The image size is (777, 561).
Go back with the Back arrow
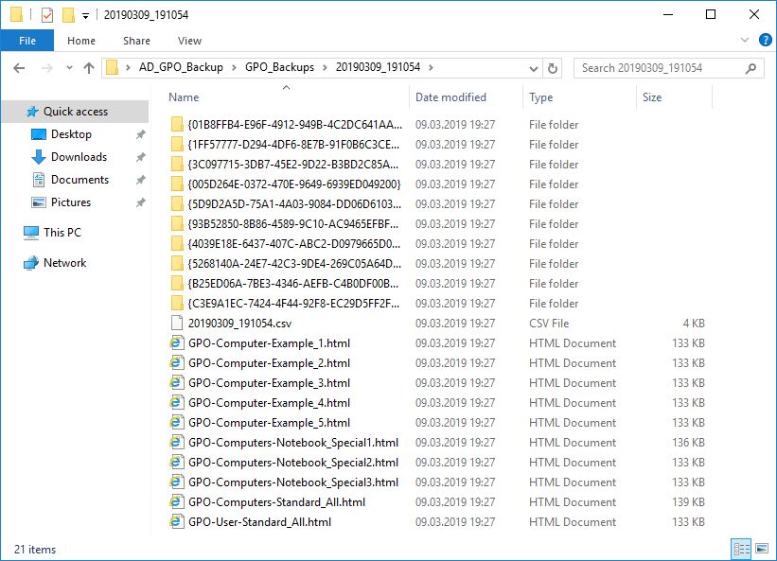coord(19,68)
